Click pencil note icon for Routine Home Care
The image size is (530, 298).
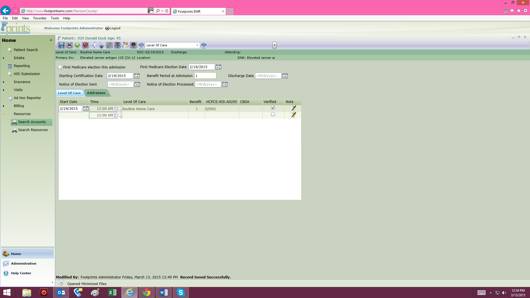pyautogui.click(x=293, y=108)
